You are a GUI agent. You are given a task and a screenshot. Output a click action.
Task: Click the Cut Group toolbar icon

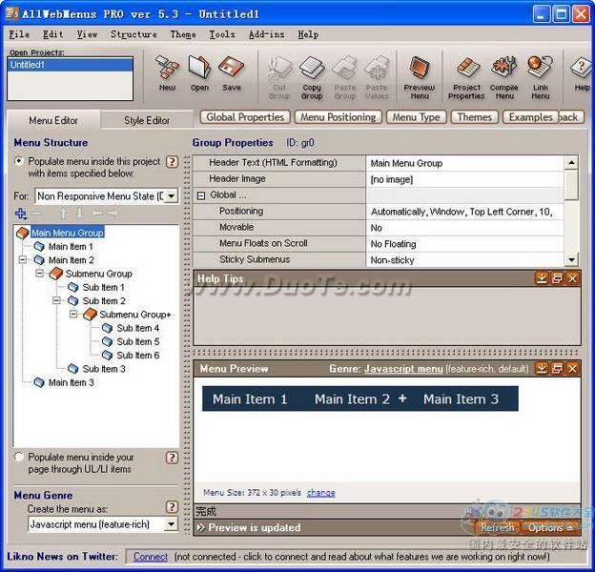(279, 77)
